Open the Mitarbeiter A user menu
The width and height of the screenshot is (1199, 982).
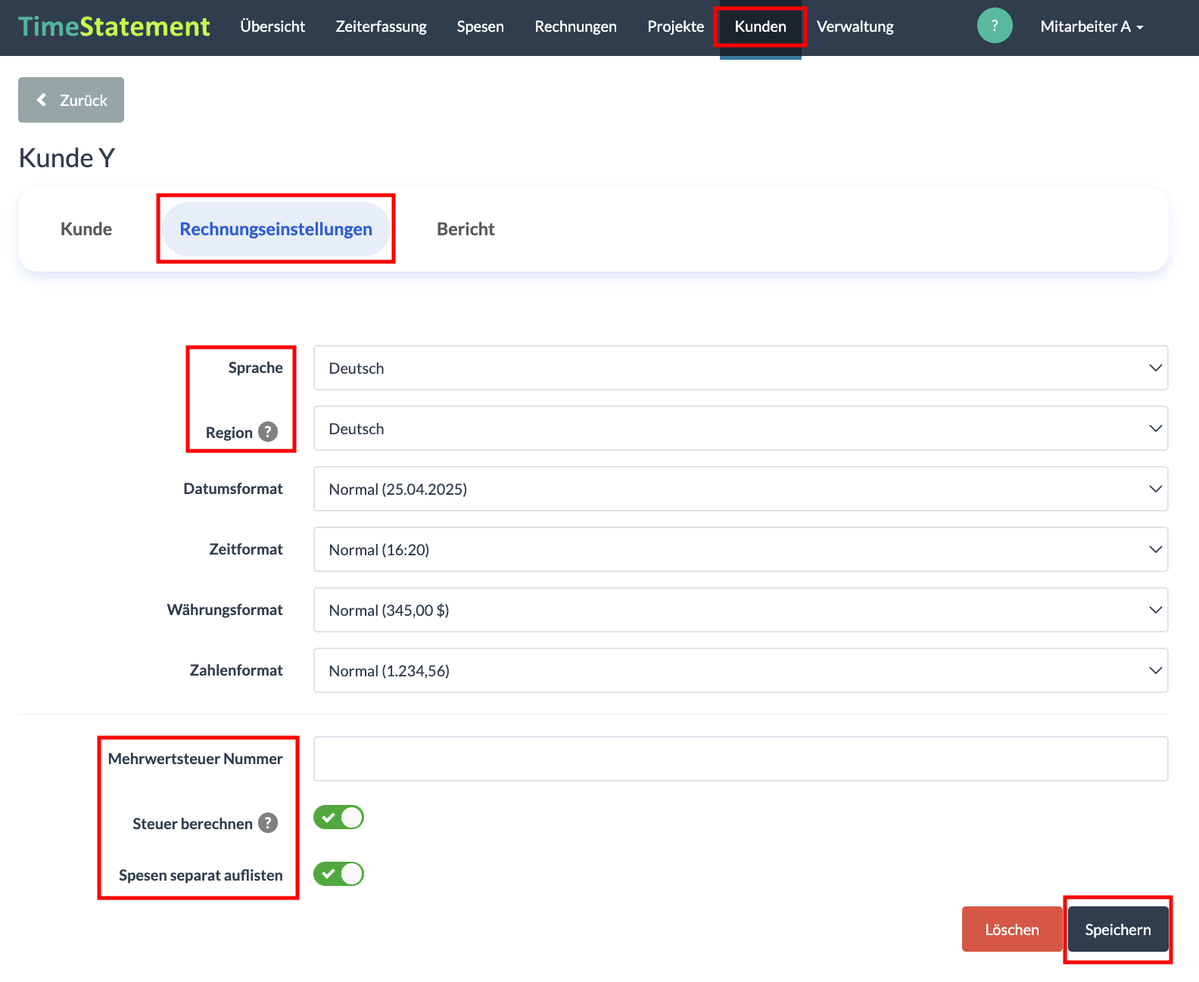(x=1092, y=26)
